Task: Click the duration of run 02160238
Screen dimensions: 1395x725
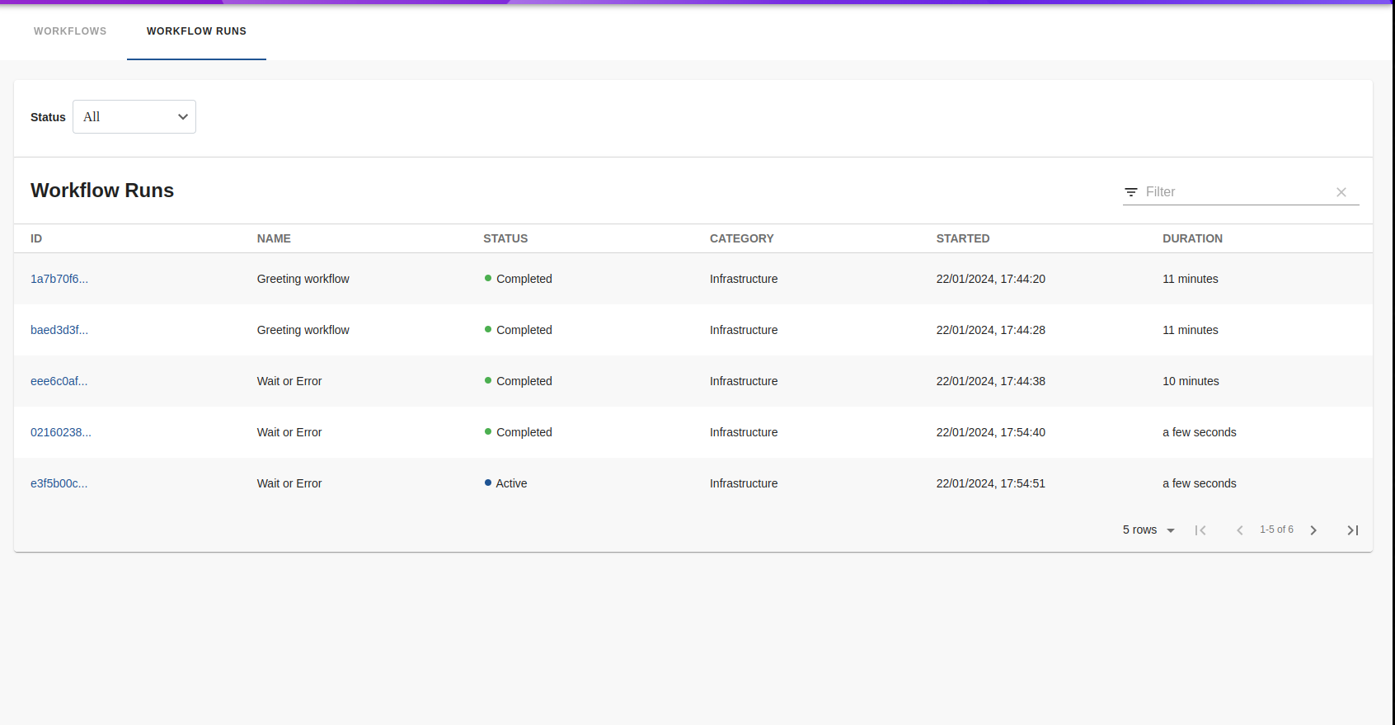Action: tap(1200, 432)
